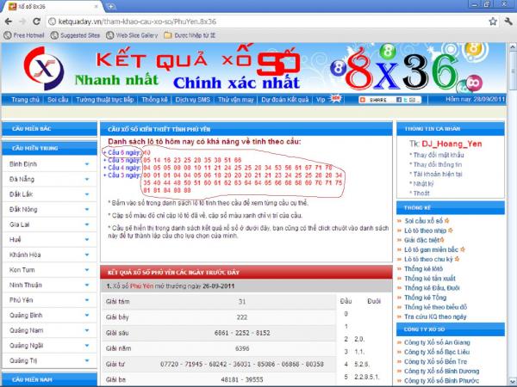Open Công ty Xổ số An Giang link
Viewport: 517px width, 387px height.
[437, 342]
